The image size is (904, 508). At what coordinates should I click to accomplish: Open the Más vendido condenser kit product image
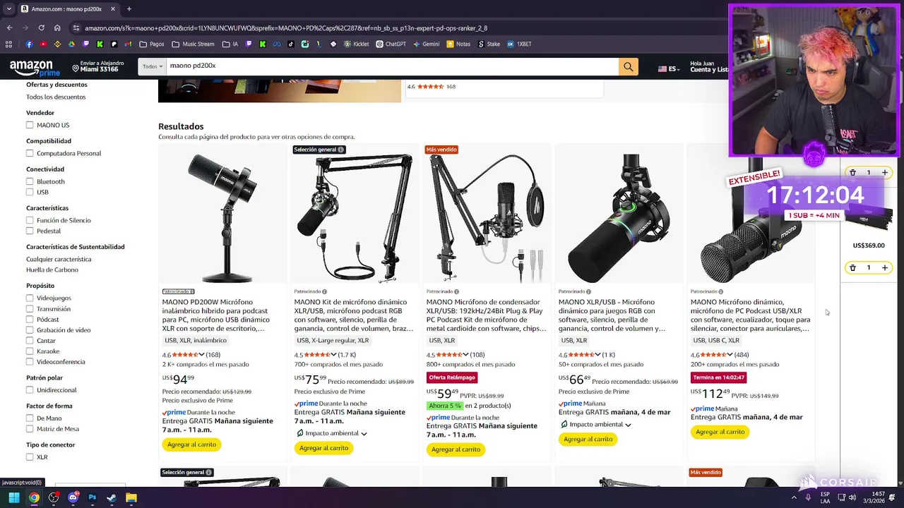(486, 218)
